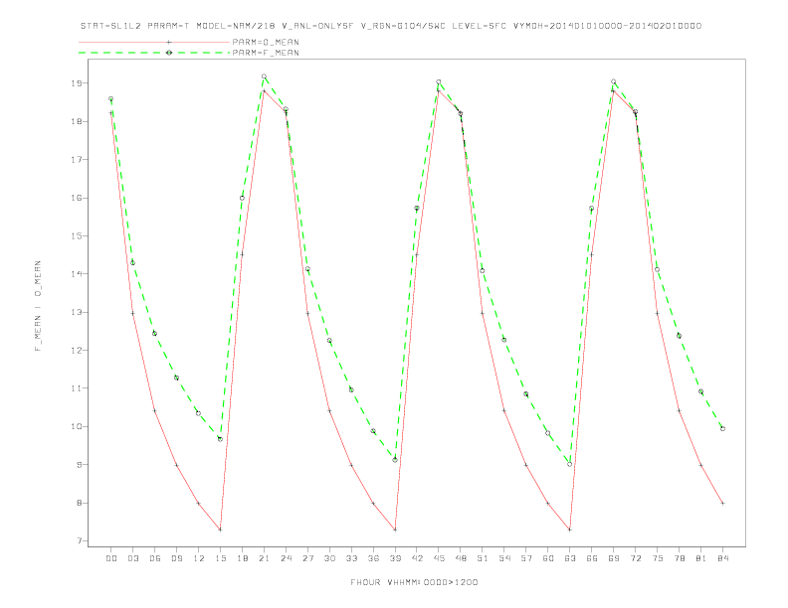Image resolution: width=788 pixels, height=608 pixels.
Task: Click the x-axis tick label 06
Action: [155, 558]
